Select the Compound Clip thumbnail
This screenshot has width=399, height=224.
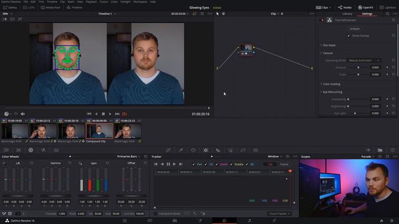pos(100,131)
